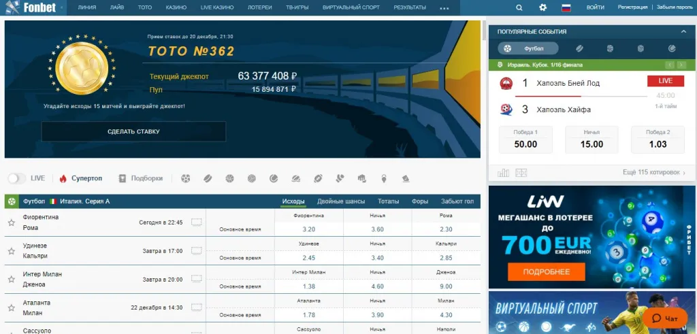
Task: Open broadcast icon for Фиорентина–Рома match
Action: [197, 222]
